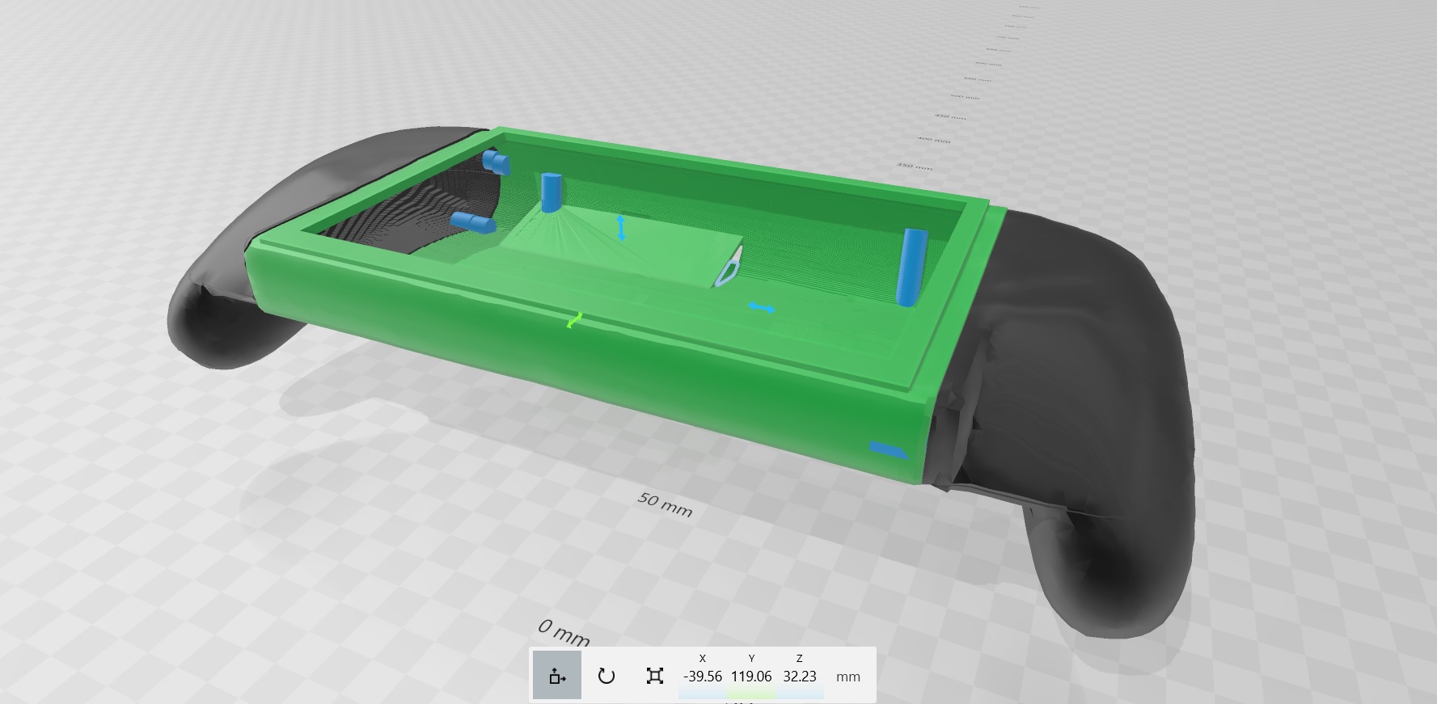1437x704 pixels.
Task: Select the upright blue cylinder near center
Action: tap(551, 192)
